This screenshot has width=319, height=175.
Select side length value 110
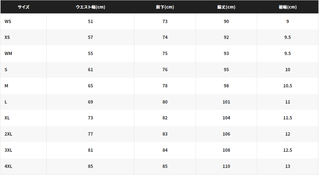226,166
